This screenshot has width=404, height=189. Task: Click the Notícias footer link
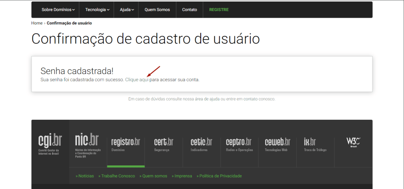(85, 176)
